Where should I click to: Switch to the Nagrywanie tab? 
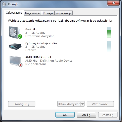click(x=33, y=13)
